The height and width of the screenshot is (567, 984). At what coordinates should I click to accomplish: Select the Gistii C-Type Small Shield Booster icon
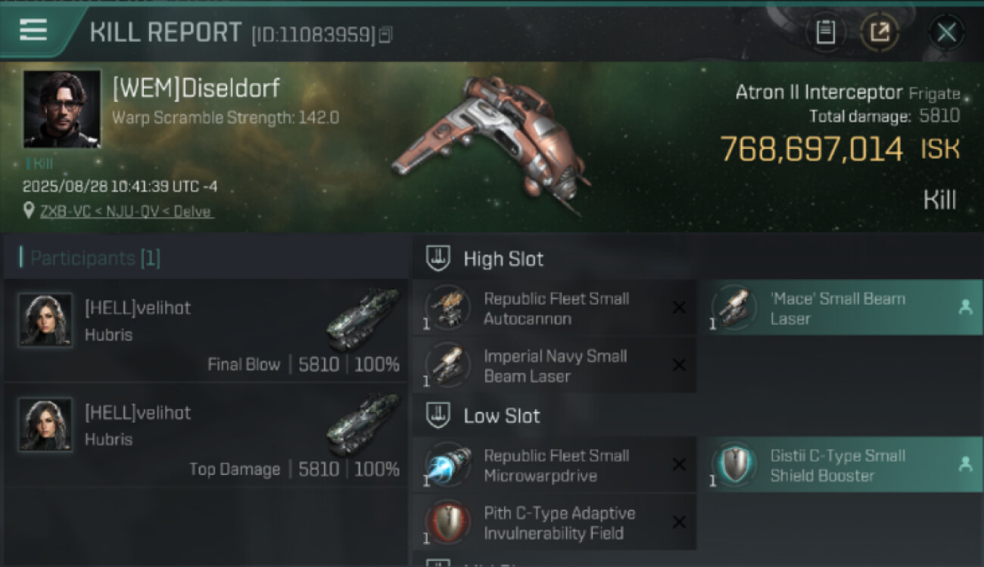734,465
